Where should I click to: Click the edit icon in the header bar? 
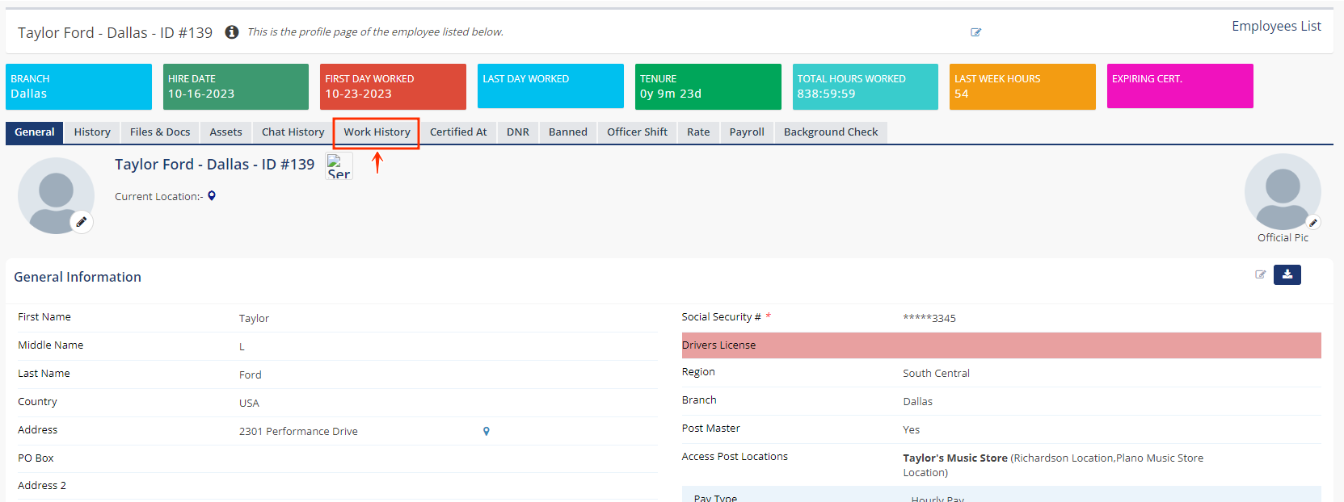pyautogui.click(x=975, y=32)
